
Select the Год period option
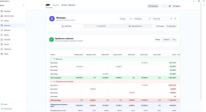click(x=174, y=39)
